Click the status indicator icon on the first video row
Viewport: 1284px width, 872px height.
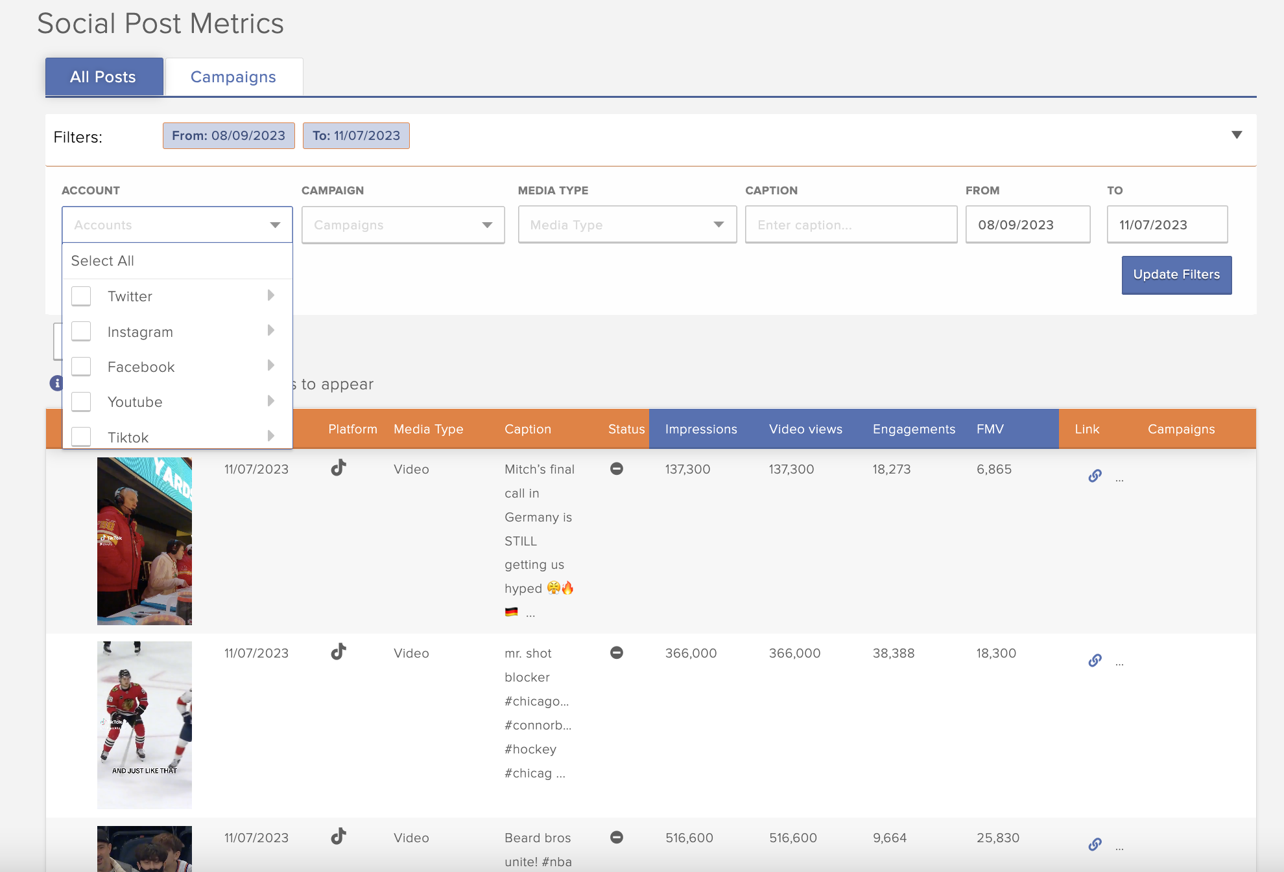point(616,468)
